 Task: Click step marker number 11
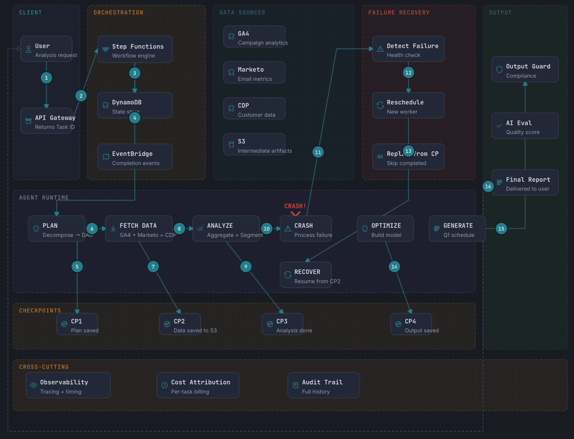coord(318,152)
